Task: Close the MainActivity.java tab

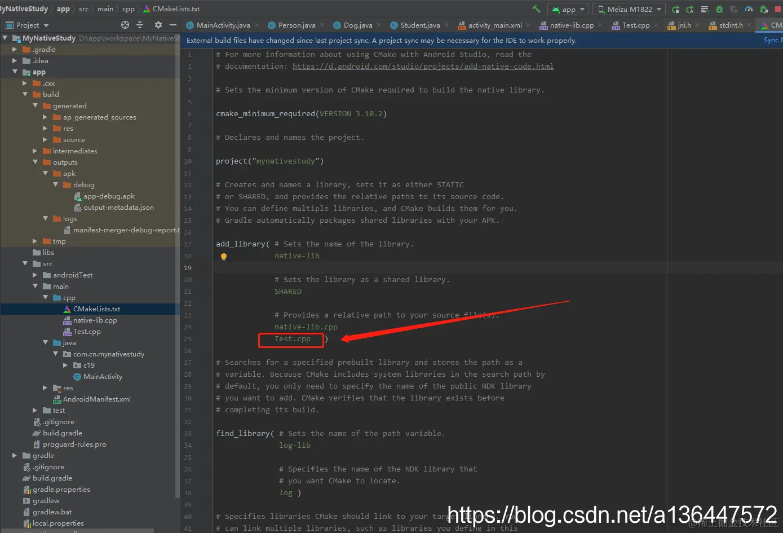Action: [x=256, y=25]
